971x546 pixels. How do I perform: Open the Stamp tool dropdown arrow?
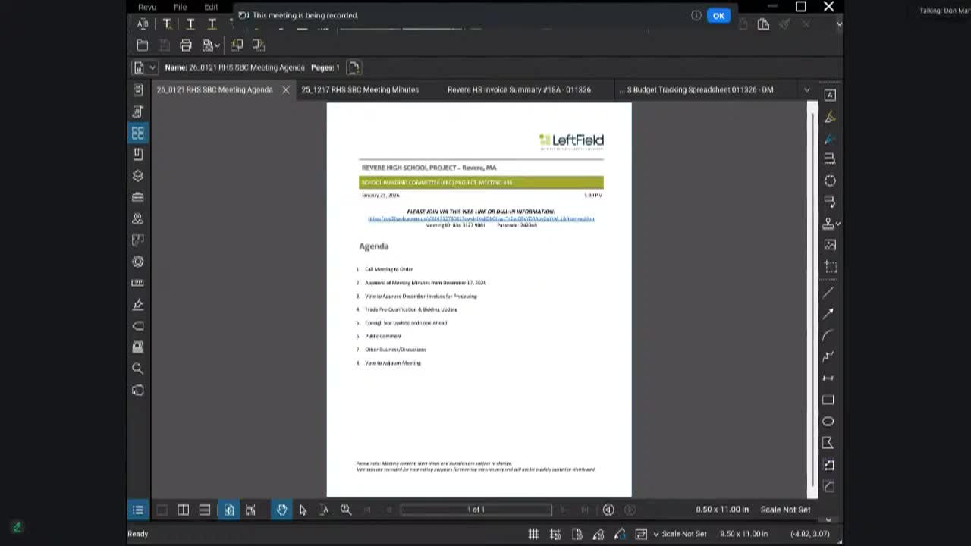tap(837, 224)
